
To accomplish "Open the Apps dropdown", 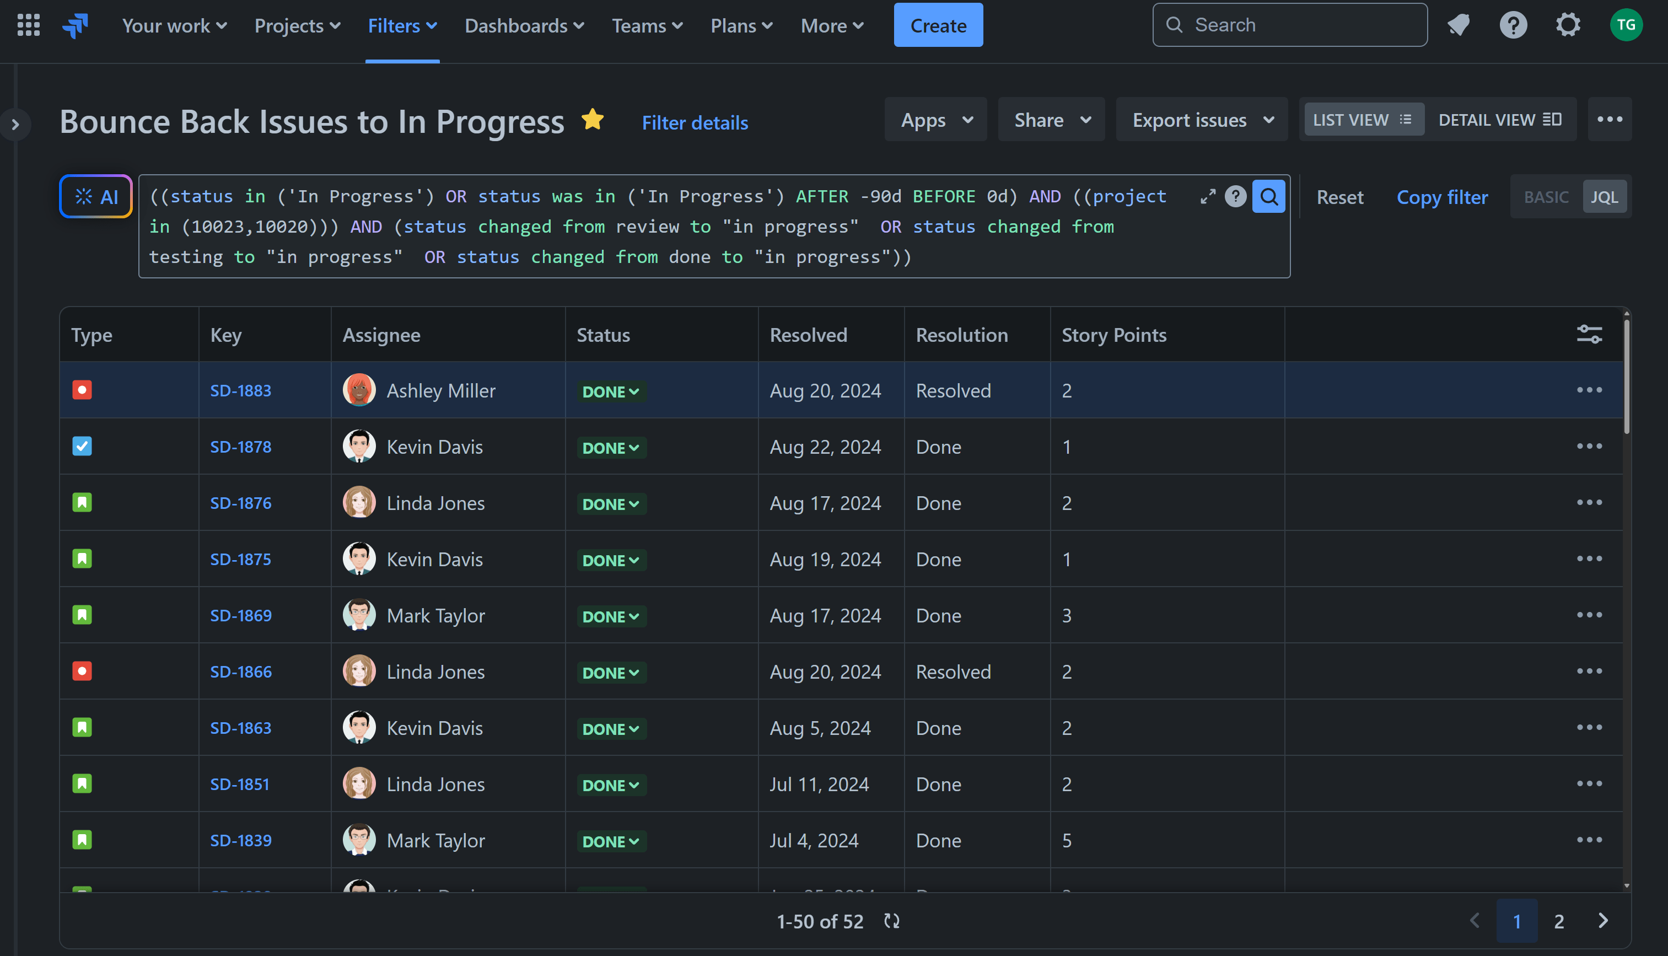I will 935,120.
